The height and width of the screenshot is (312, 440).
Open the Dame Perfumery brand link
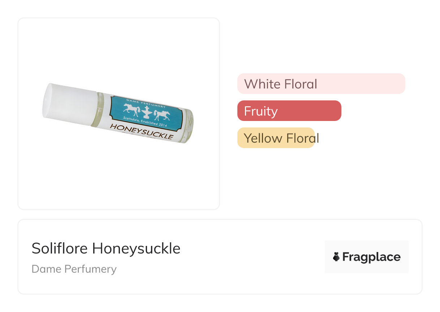click(74, 269)
